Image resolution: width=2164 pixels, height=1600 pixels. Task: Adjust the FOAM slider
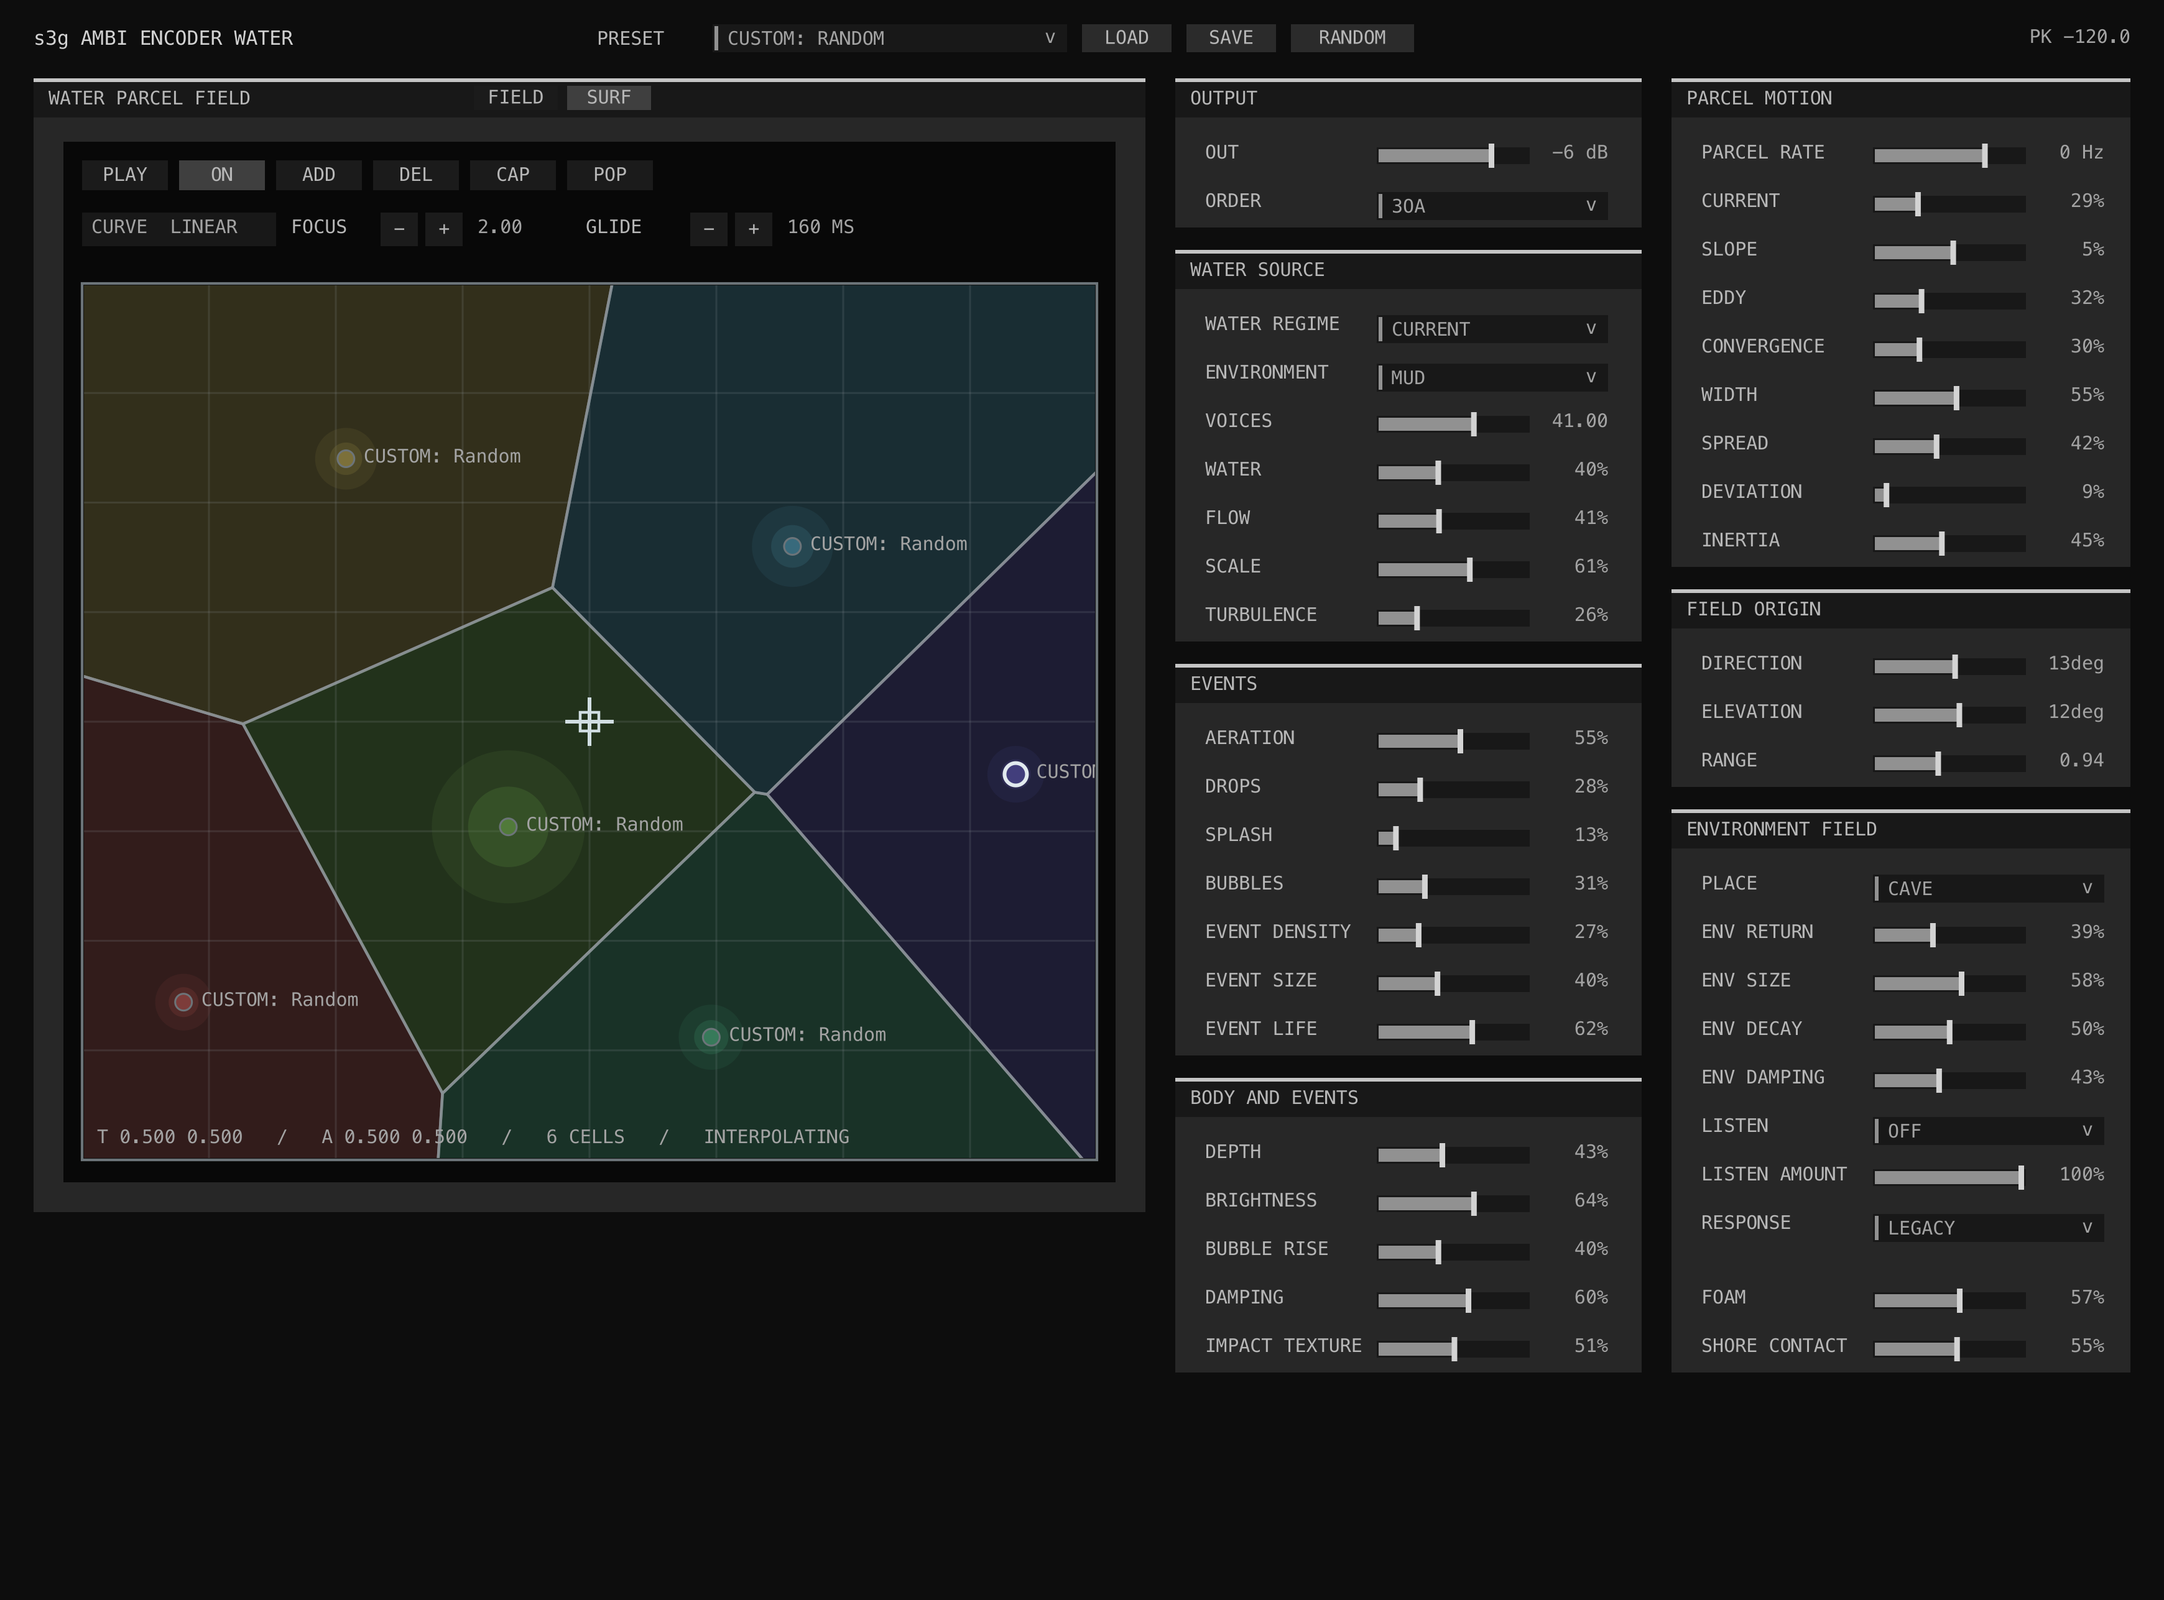coord(1949,1300)
